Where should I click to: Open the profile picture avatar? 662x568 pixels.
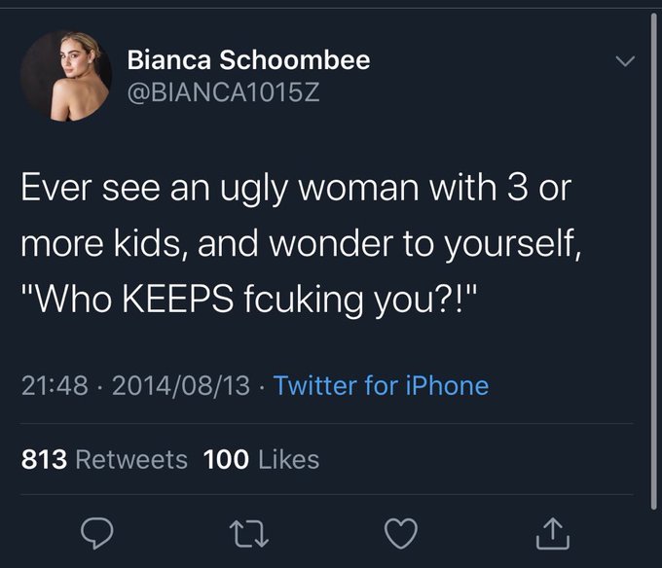pyautogui.click(x=66, y=75)
